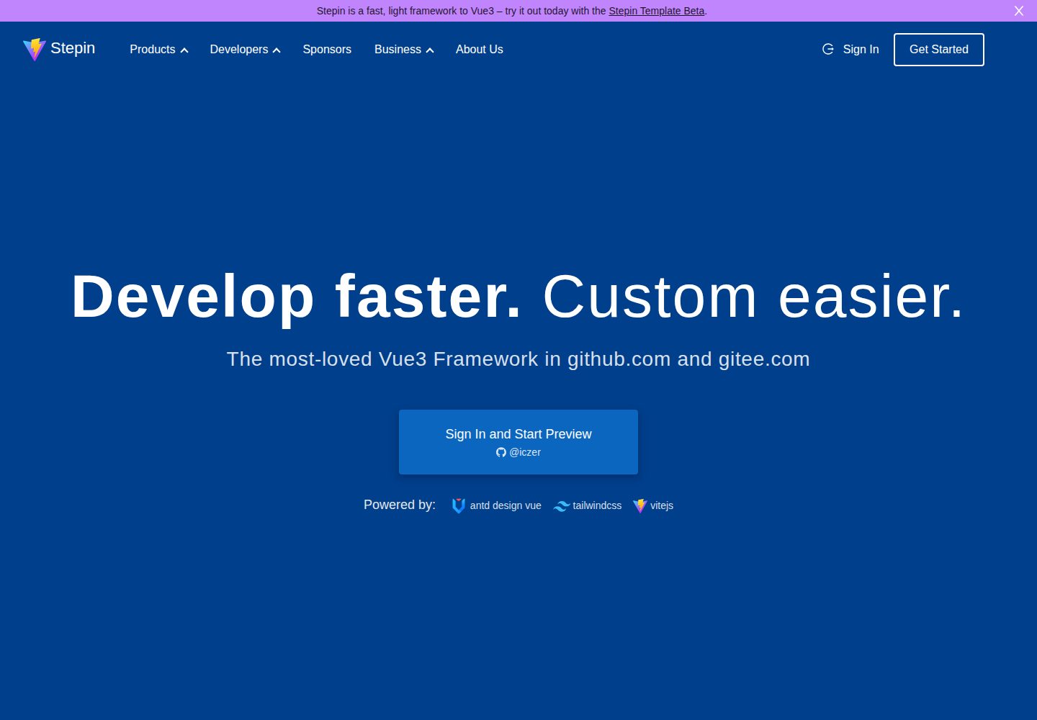Expand the Products chevron

184,50
